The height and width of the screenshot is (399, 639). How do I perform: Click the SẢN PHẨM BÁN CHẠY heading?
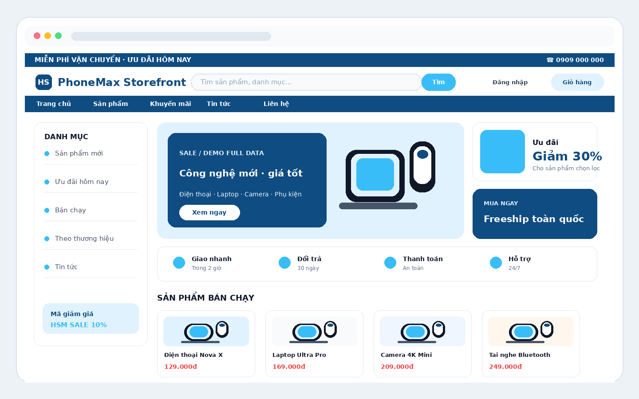(x=205, y=298)
